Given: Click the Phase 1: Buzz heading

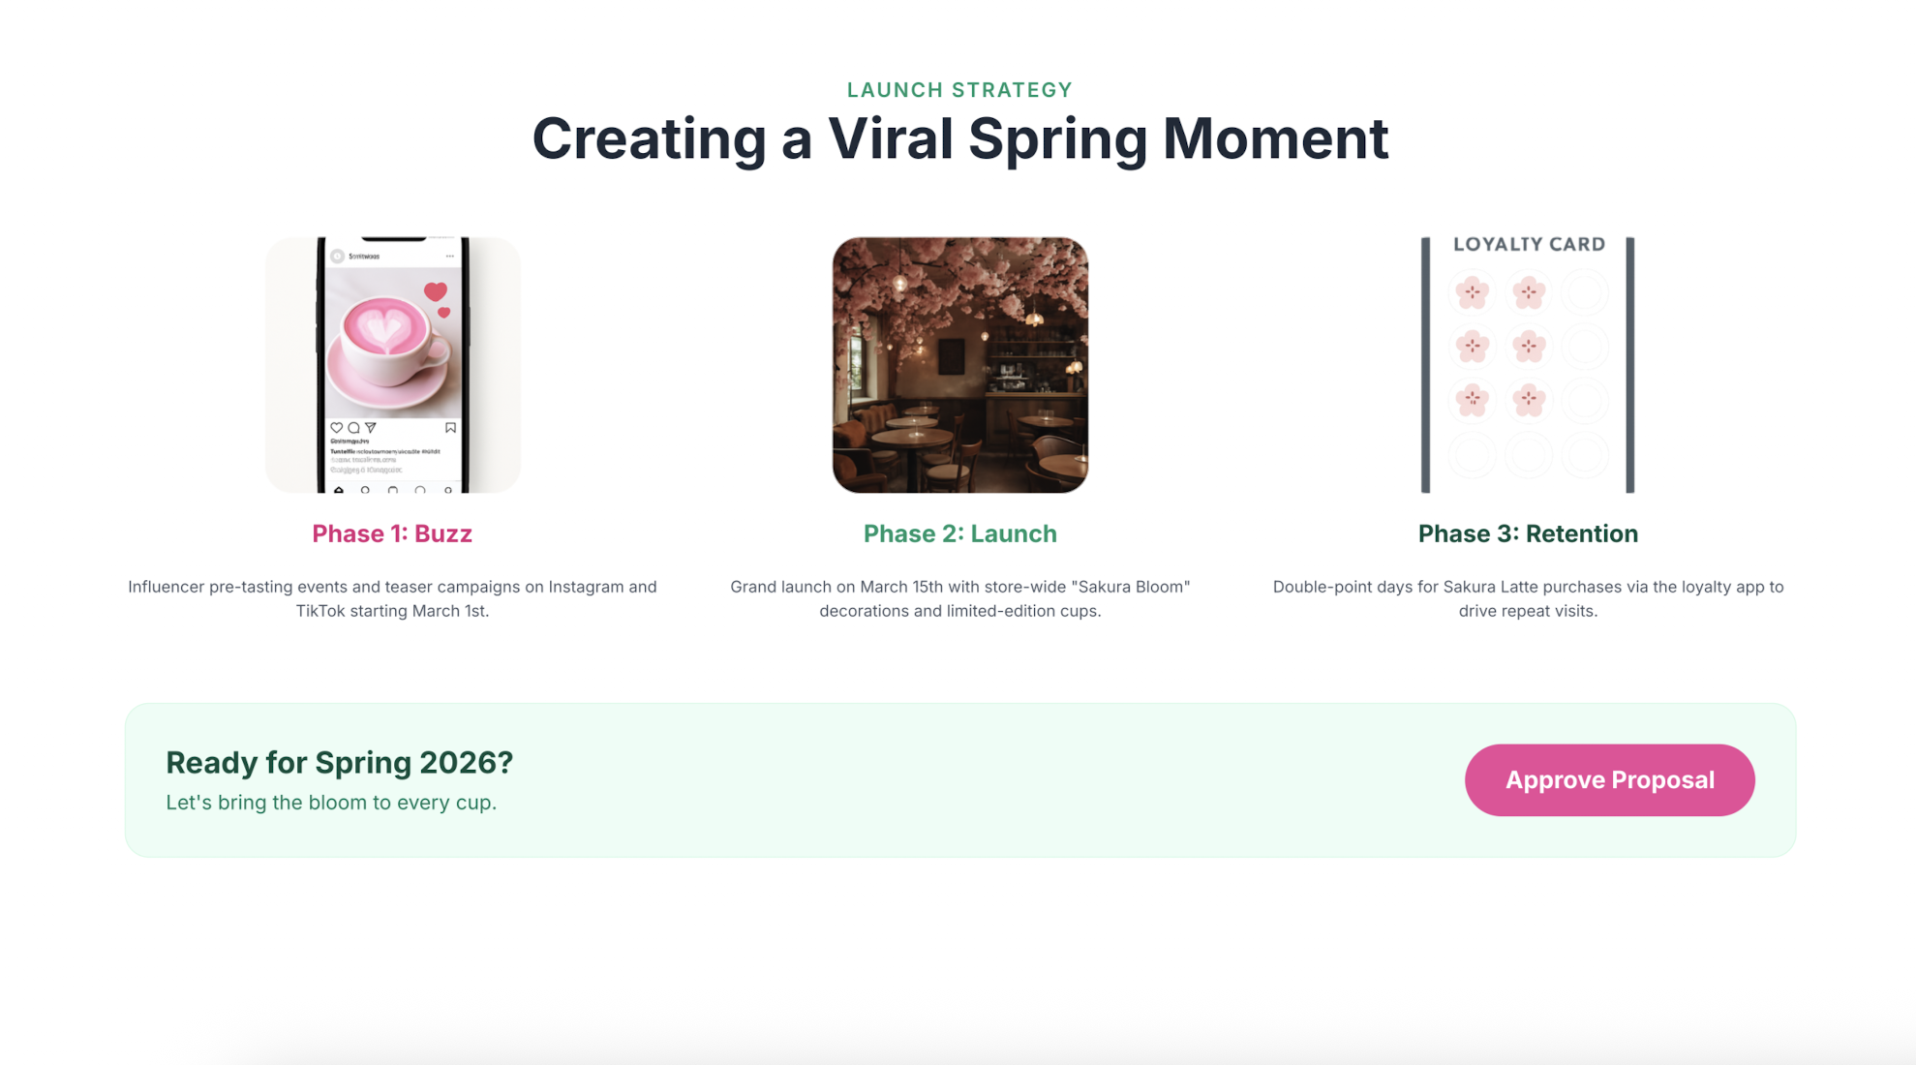Looking at the screenshot, I should tap(392, 533).
